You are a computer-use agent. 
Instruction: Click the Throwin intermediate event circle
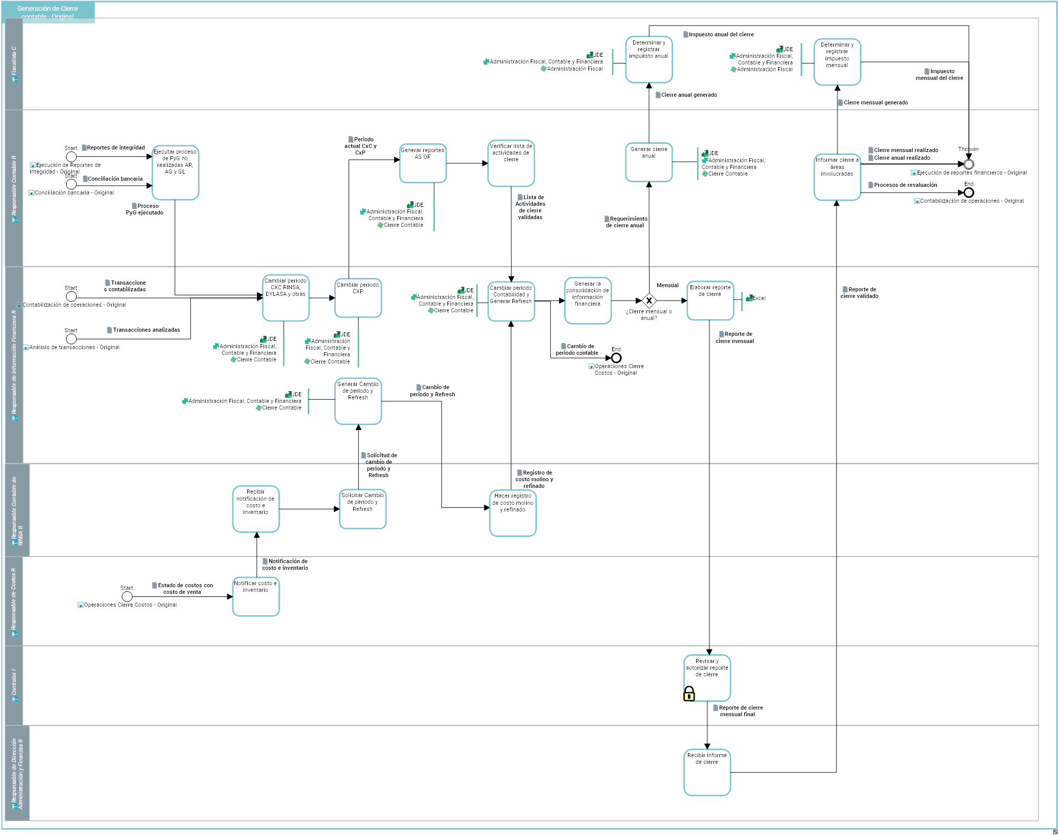pyautogui.click(x=968, y=164)
